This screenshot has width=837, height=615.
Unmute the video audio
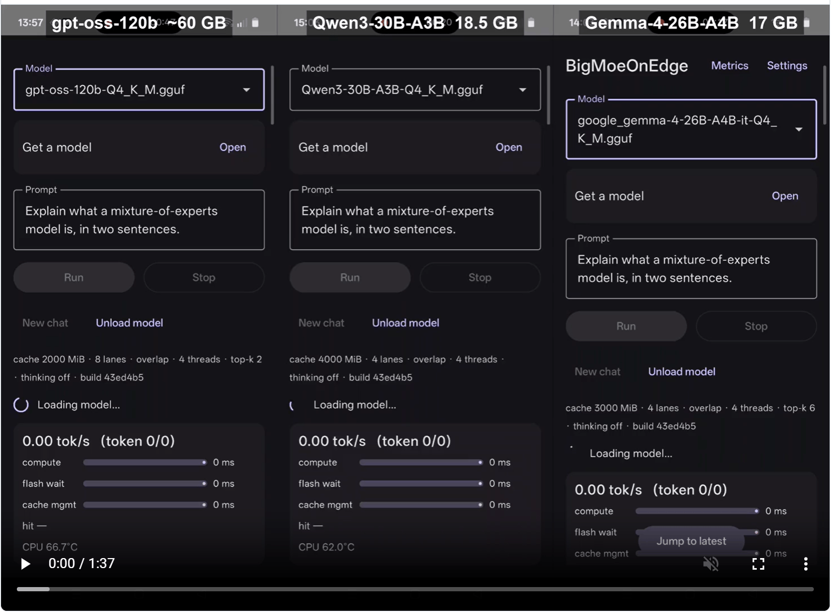point(711,564)
